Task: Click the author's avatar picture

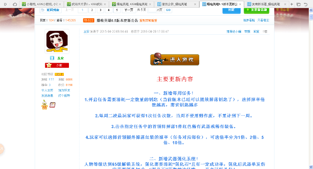Action: [57, 42]
